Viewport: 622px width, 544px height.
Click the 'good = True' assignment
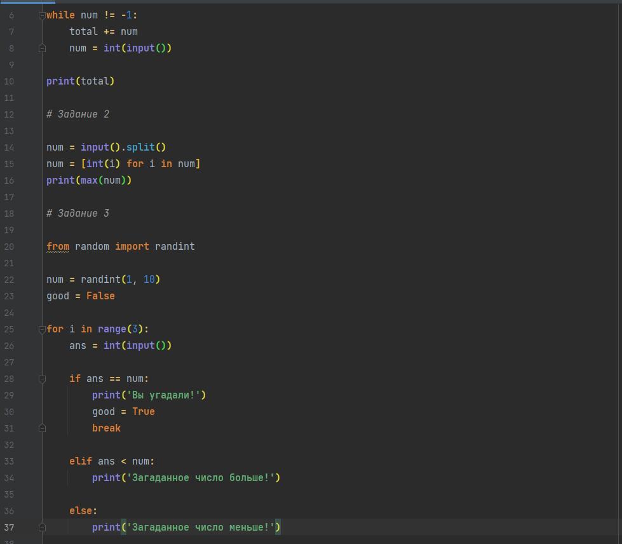point(123,412)
